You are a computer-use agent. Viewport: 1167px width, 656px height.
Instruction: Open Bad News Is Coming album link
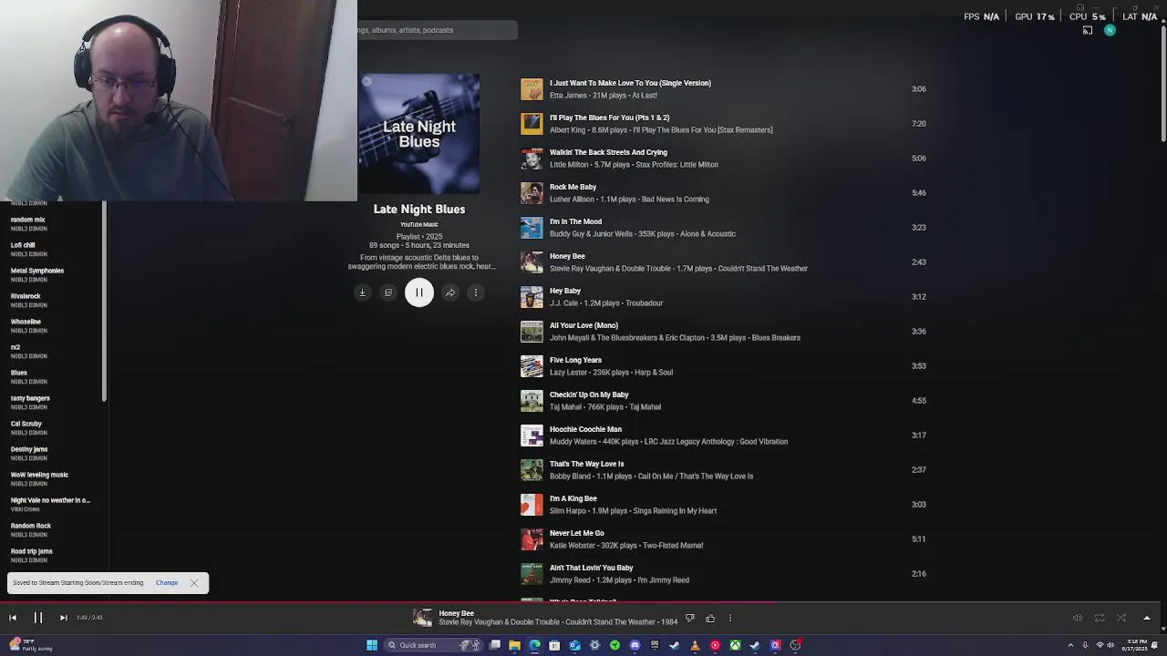click(x=675, y=200)
